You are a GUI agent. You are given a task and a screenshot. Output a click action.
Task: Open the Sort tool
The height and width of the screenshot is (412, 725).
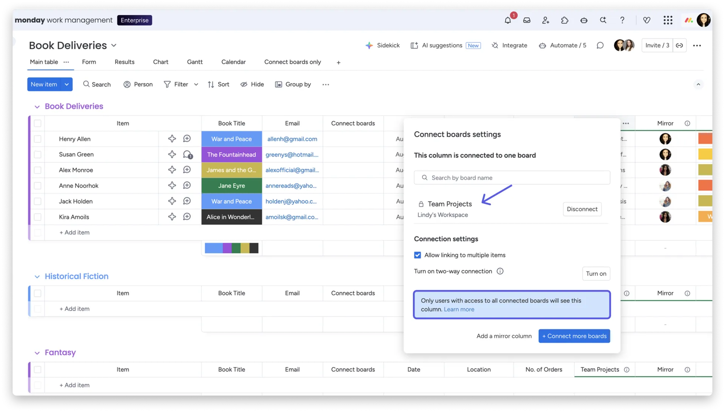coord(219,85)
